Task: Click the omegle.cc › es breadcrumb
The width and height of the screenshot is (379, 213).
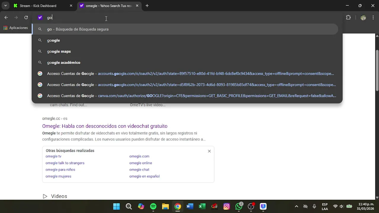Action: (x=55, y=118)
